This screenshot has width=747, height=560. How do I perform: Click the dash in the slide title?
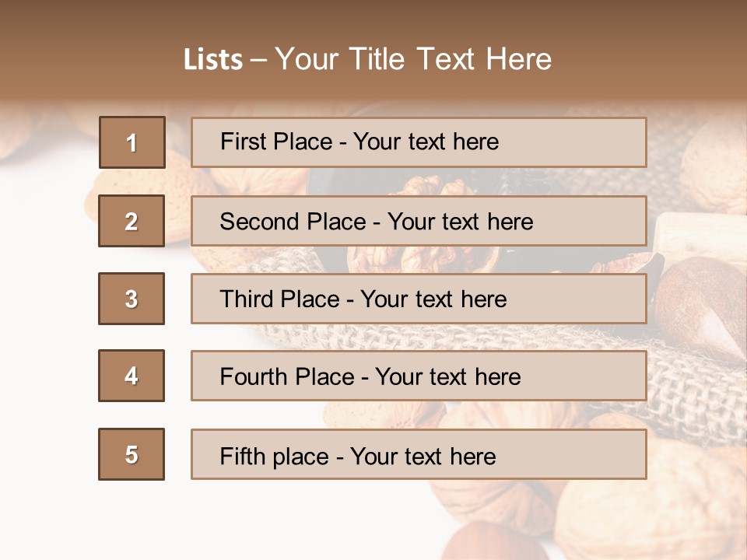point(258,60)
